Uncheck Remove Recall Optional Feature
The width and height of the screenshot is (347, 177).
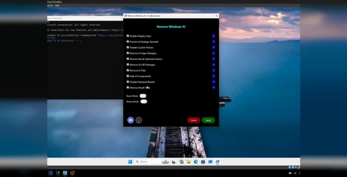point(127,59)
